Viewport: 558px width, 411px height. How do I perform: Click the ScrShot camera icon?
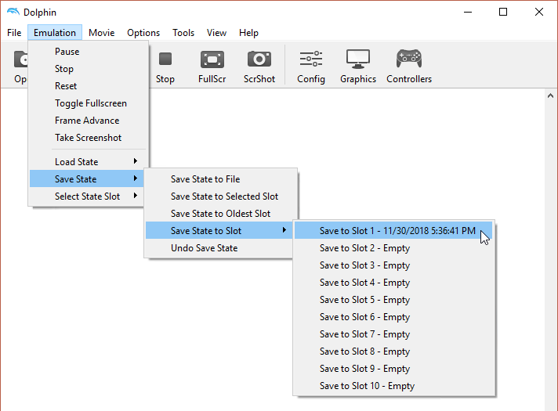[259, 59]
